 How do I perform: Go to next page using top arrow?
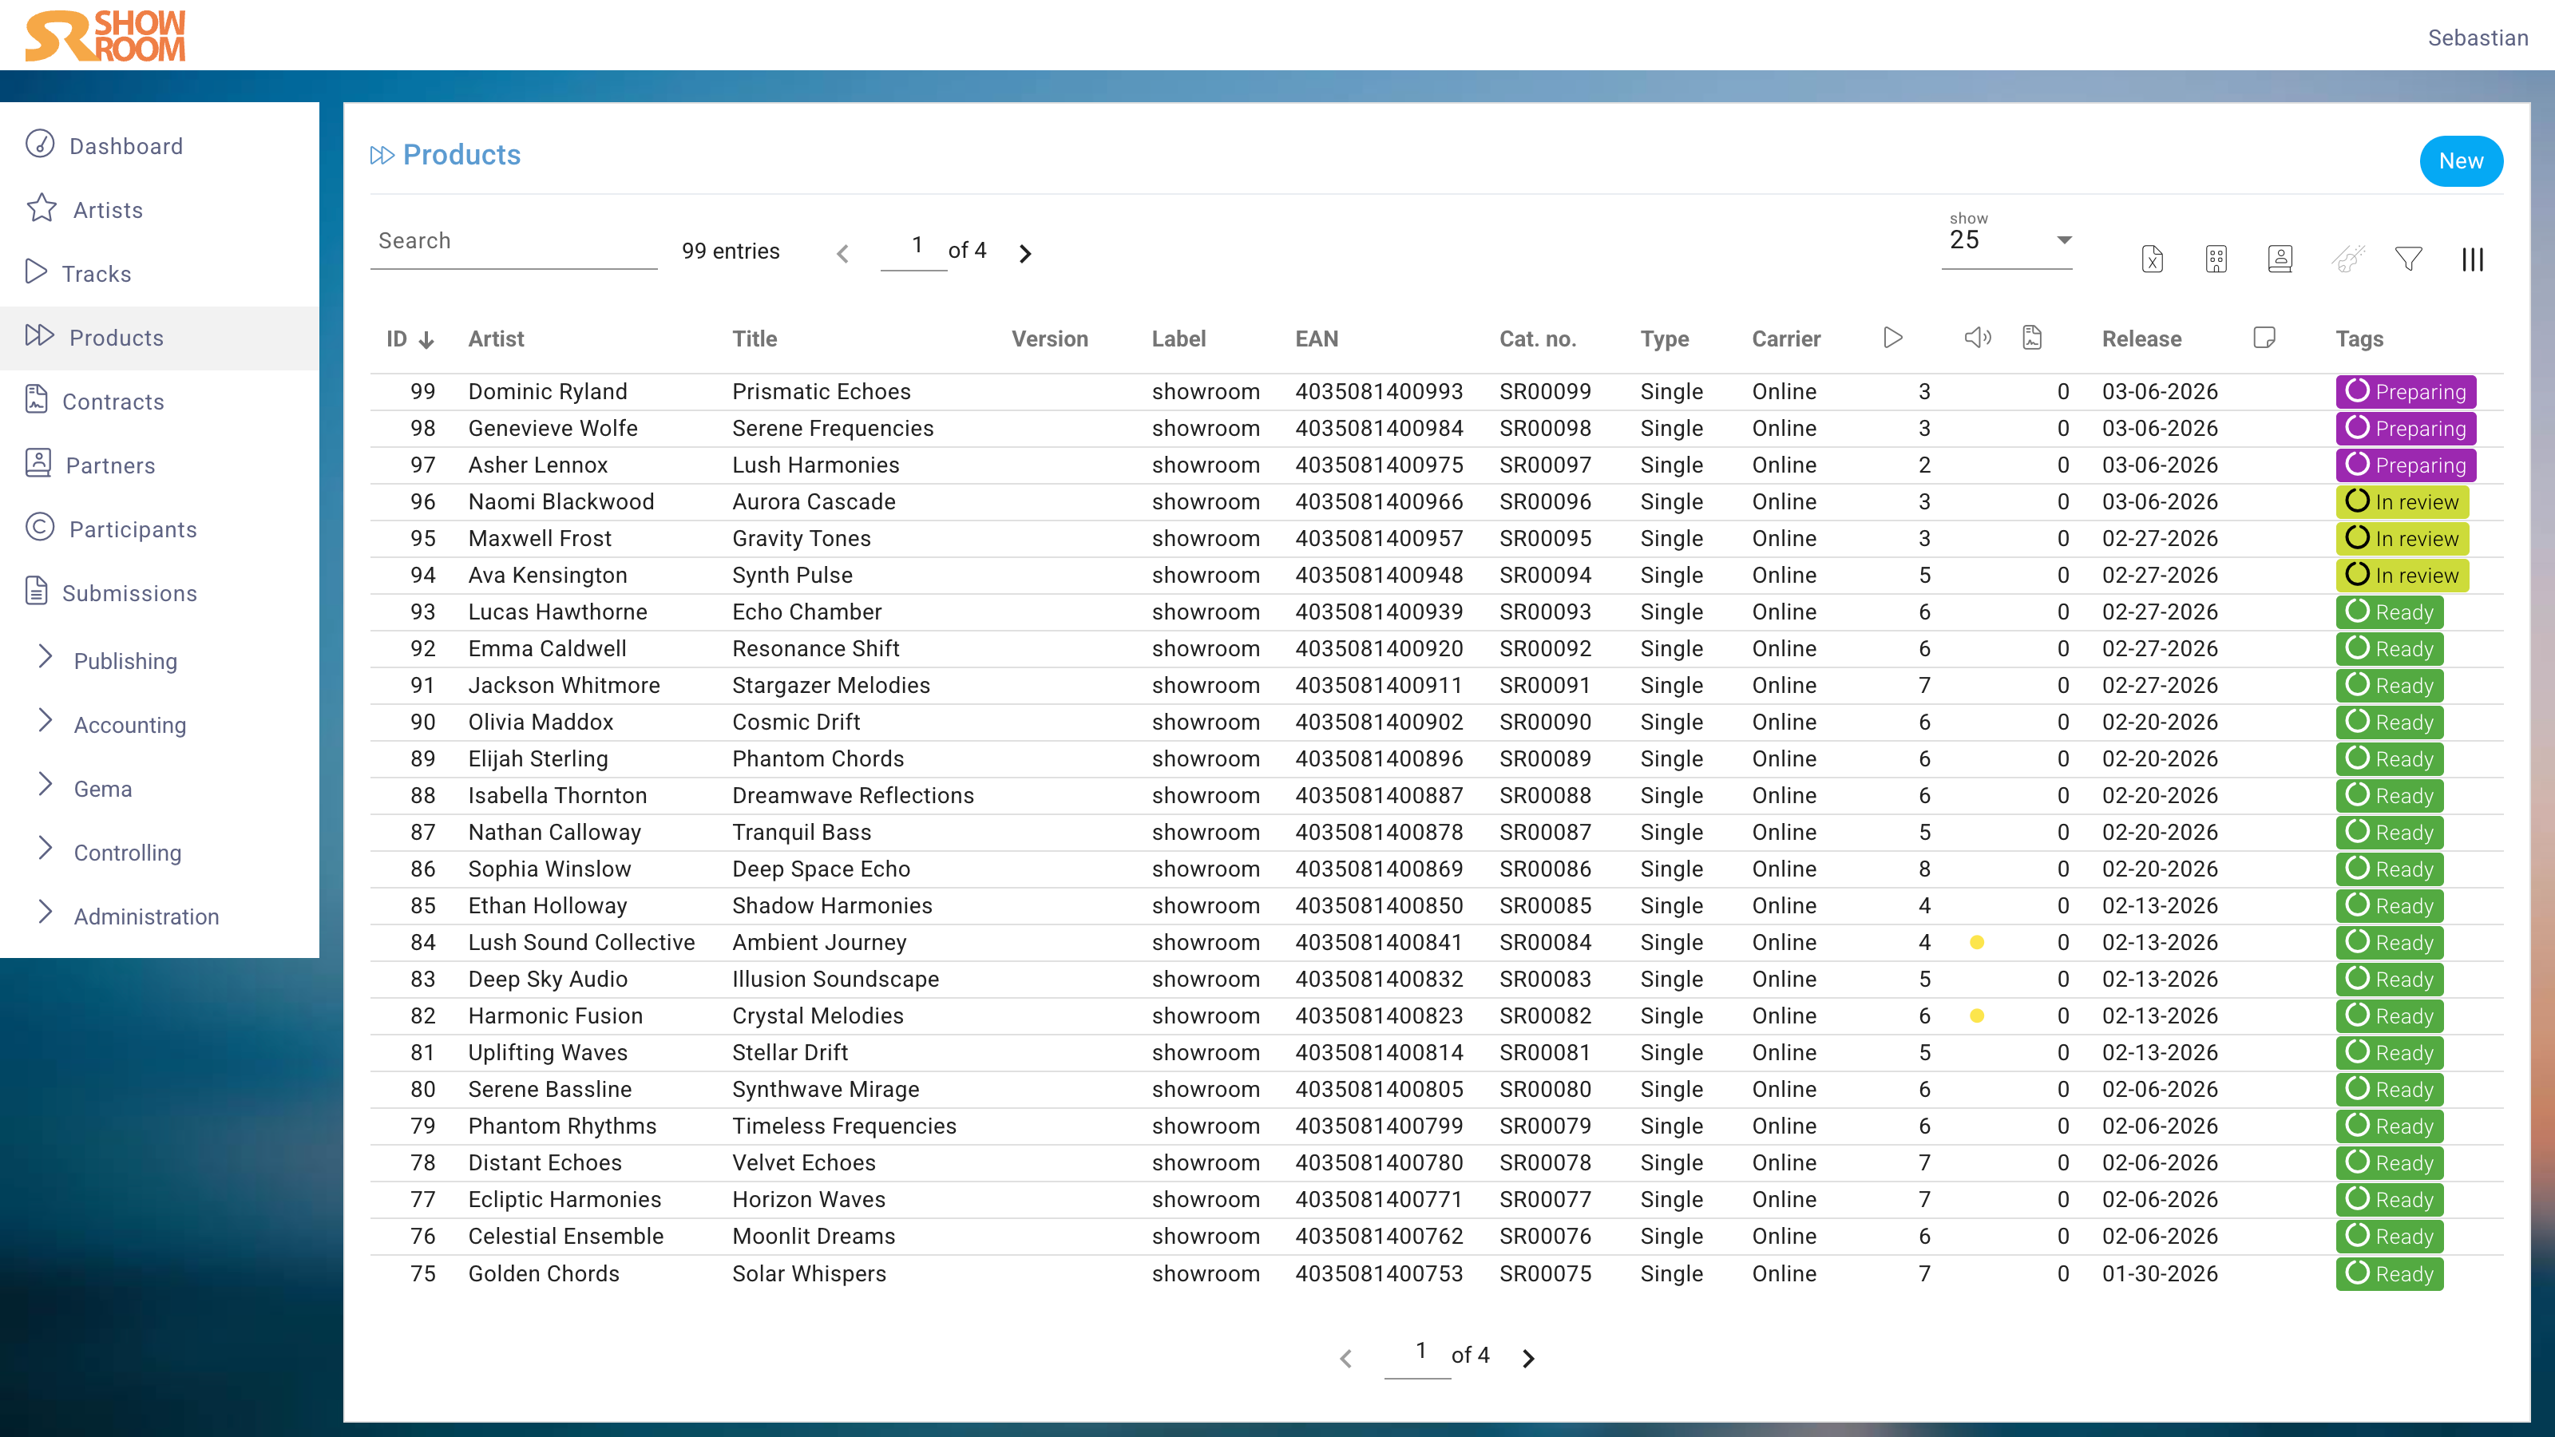(1024, 254)
